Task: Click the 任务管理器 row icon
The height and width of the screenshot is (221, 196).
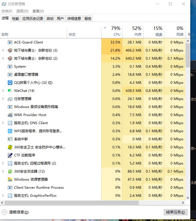Action: pos(10,99)
